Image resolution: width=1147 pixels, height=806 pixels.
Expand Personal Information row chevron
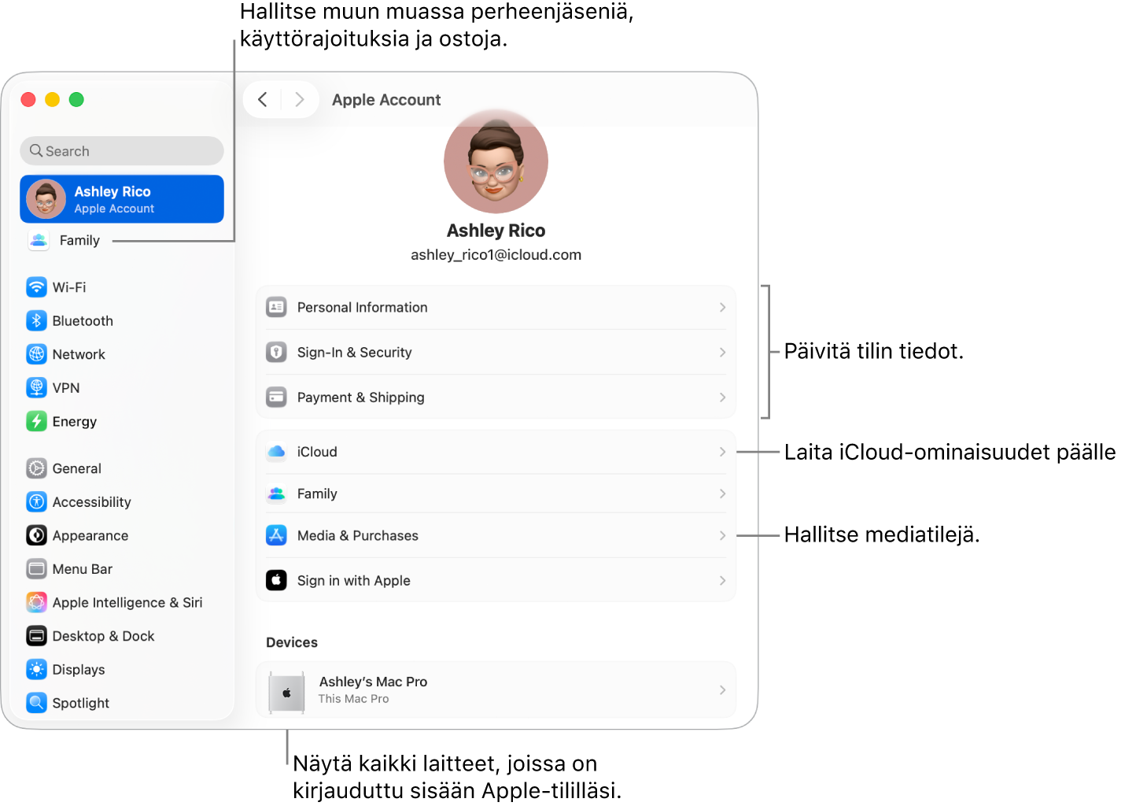coord(722,307)
